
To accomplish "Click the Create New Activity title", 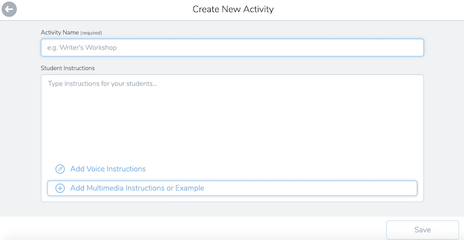I will (x=233, y=9).
